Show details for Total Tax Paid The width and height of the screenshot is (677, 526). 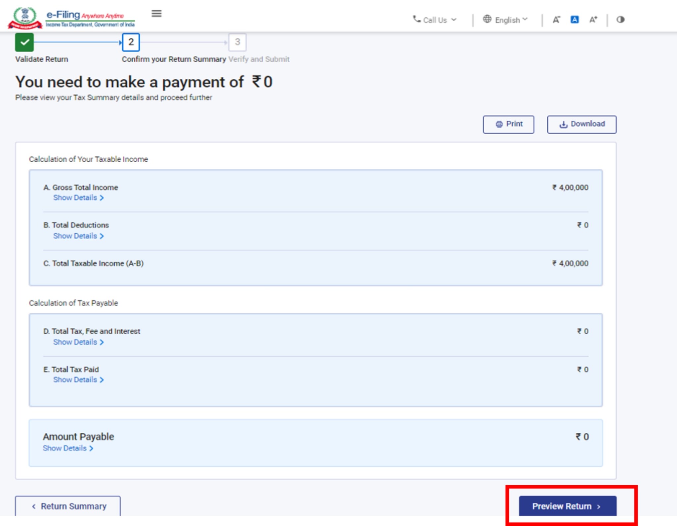[78, 380]
